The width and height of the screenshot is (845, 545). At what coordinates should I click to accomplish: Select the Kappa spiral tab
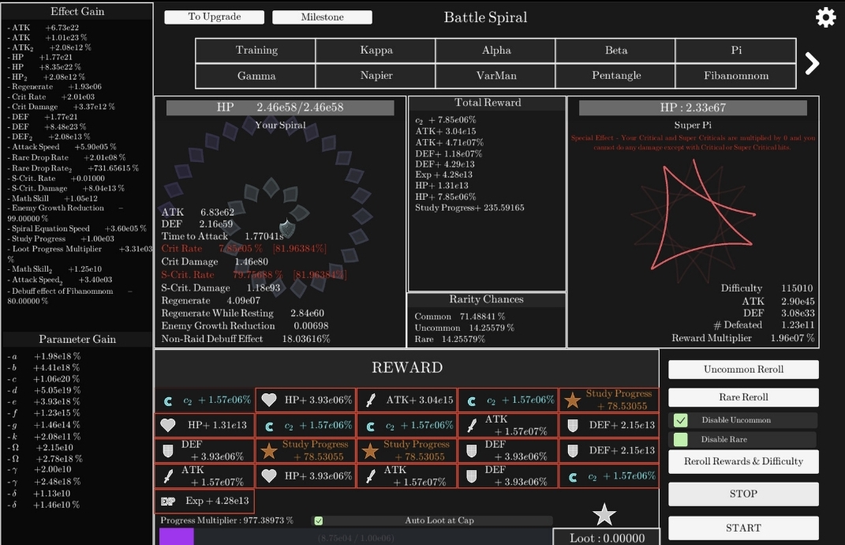376,51
